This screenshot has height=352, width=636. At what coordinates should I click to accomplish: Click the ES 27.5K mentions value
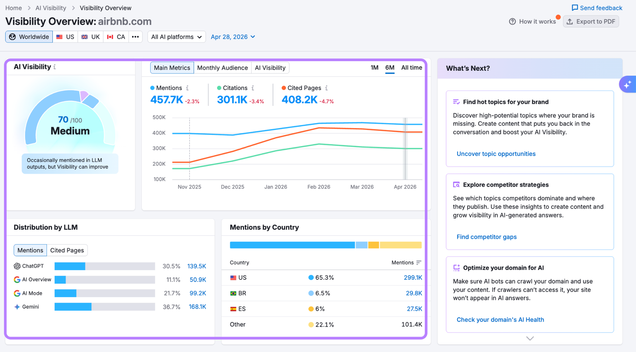[414, 309]
